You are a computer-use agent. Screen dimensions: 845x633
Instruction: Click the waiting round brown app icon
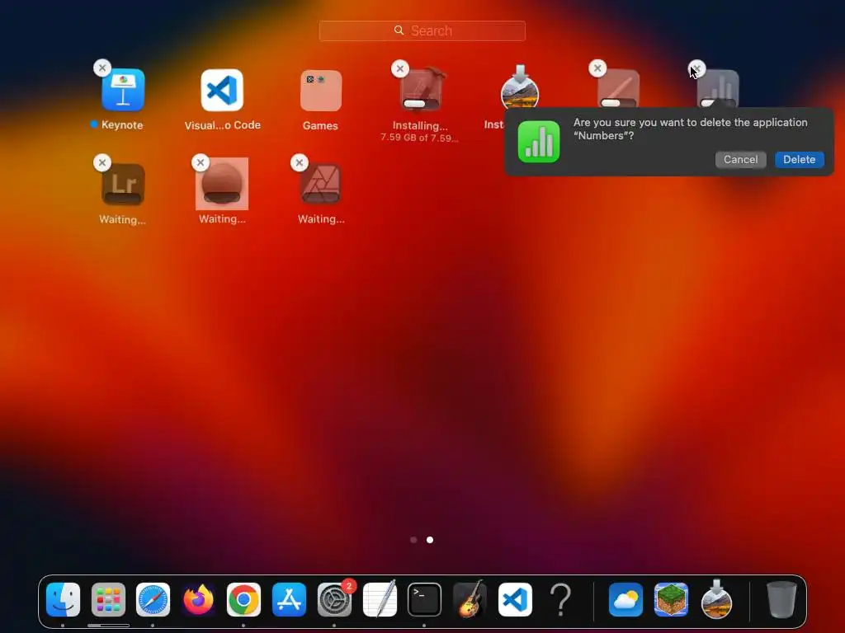click(x=222, y=184)
